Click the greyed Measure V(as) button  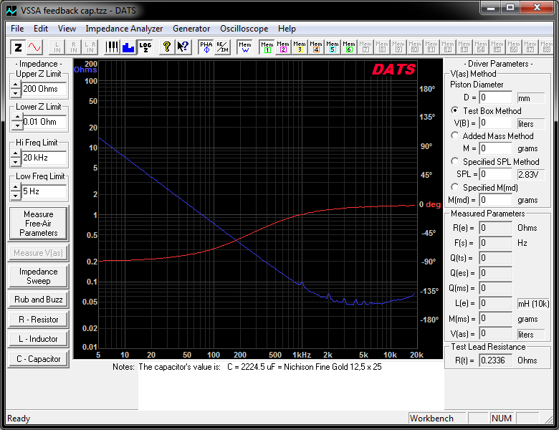[38, 253]
